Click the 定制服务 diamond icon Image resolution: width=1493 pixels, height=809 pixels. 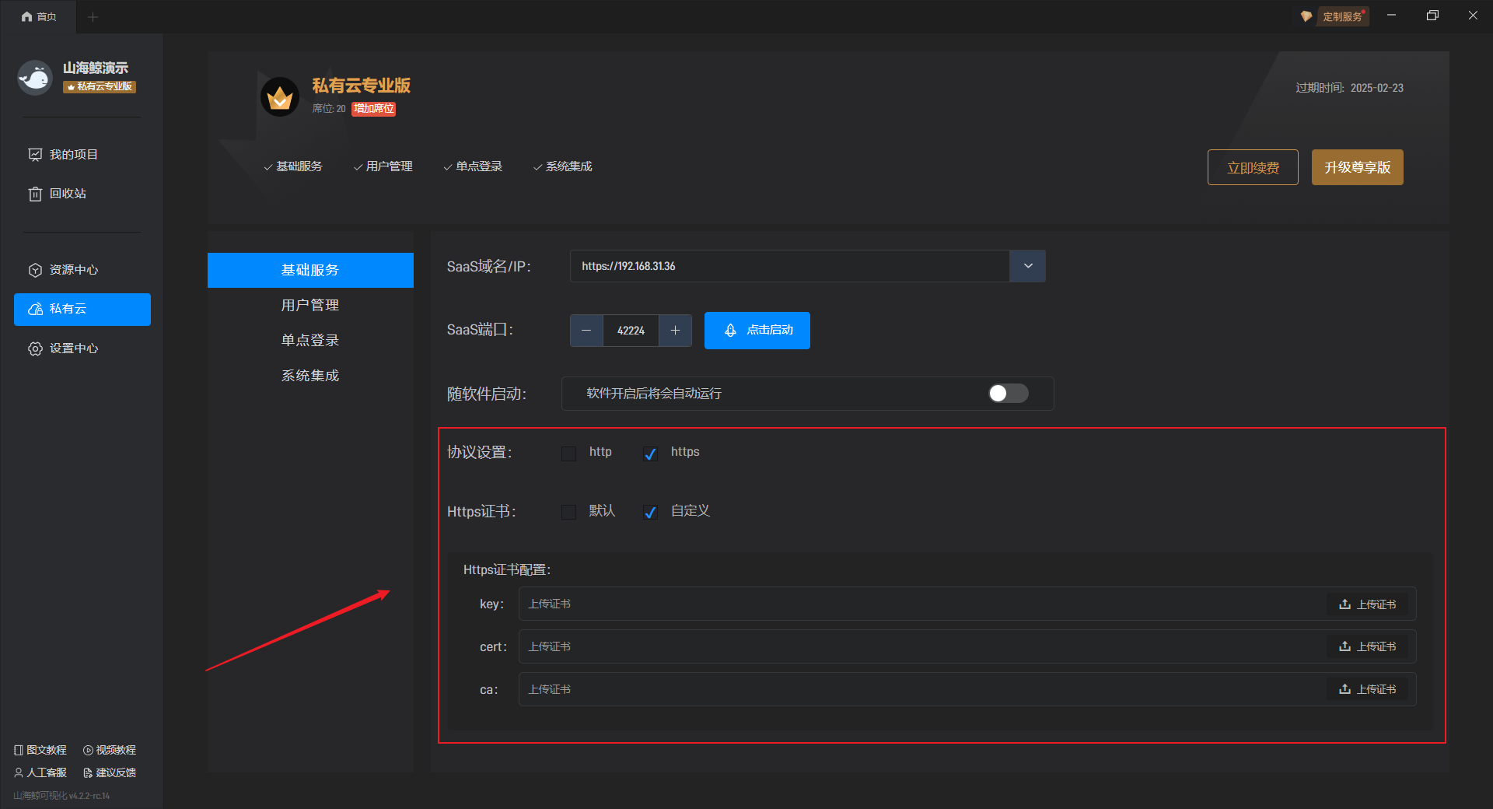click(1306, 16)
